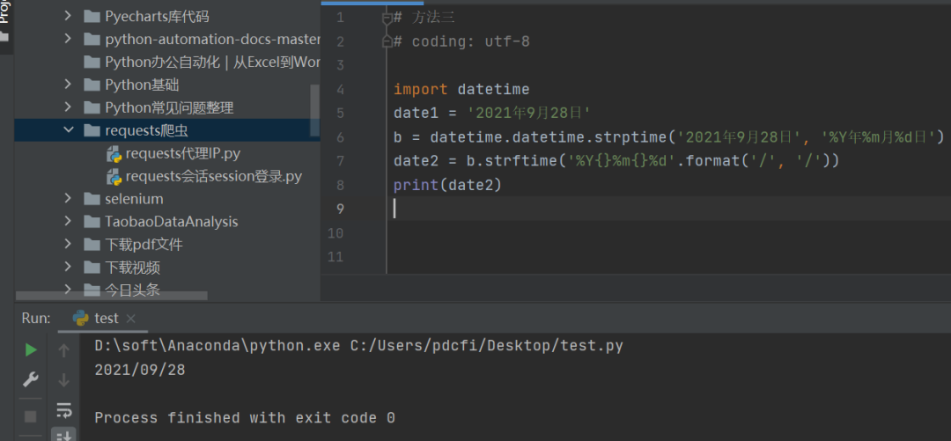Screen dimensions: 951x441
Task: Expand the Pyecharts库代码 folder
Action: tap(69, 17)
